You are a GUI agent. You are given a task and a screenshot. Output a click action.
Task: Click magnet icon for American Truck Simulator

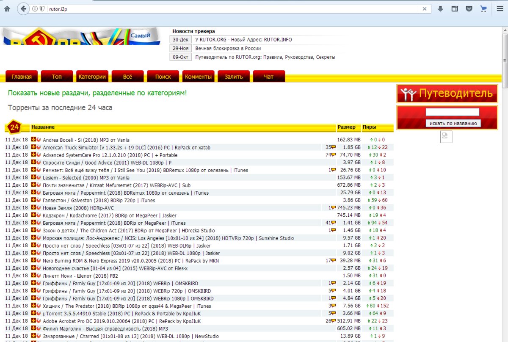[38, 147]
